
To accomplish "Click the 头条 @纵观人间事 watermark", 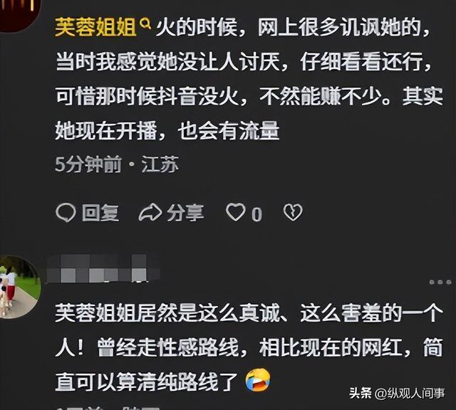I will point(397,394).
